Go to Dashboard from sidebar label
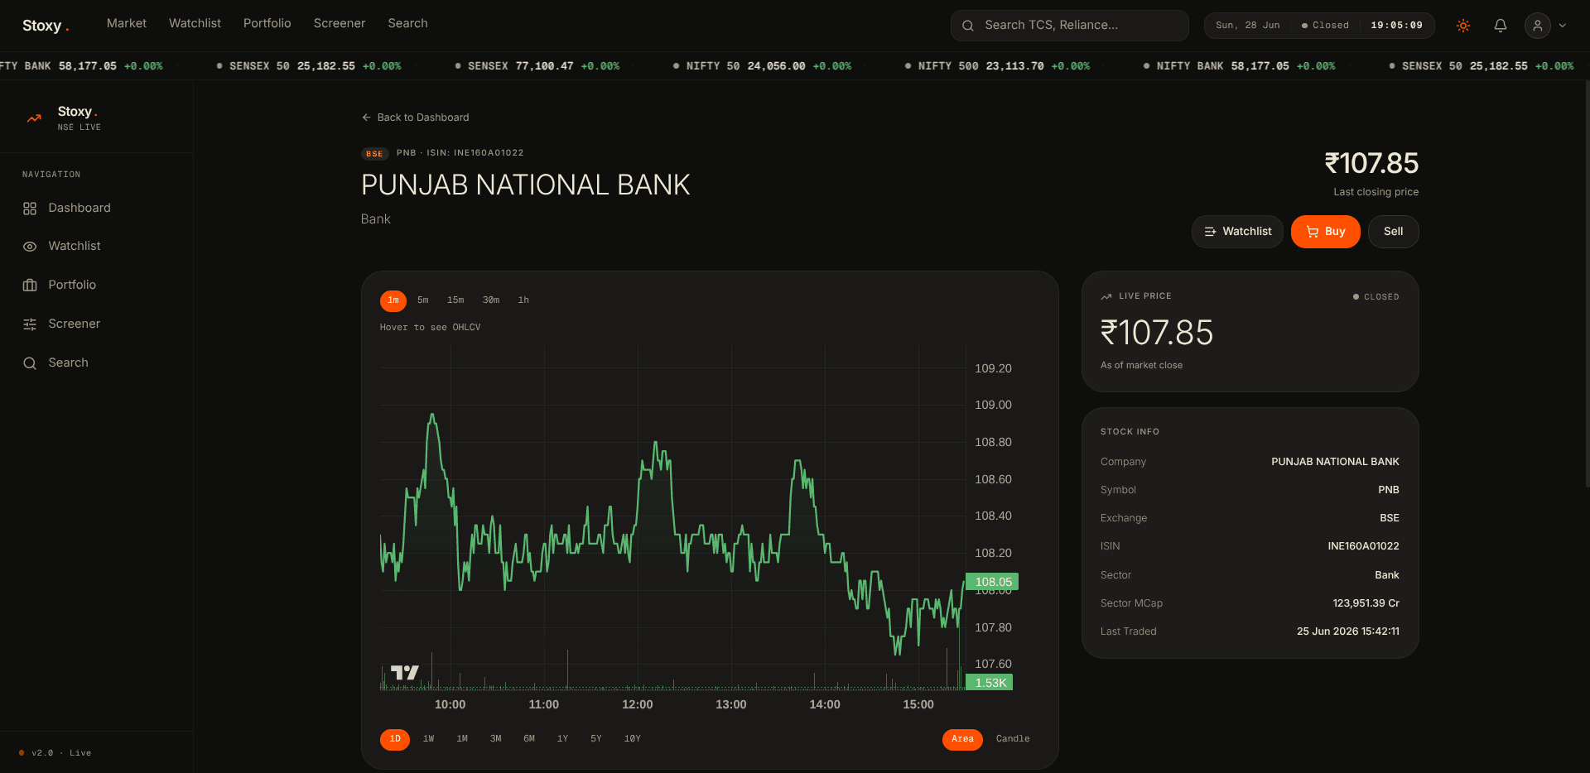 pyautogui.click(x=79, y=208)
